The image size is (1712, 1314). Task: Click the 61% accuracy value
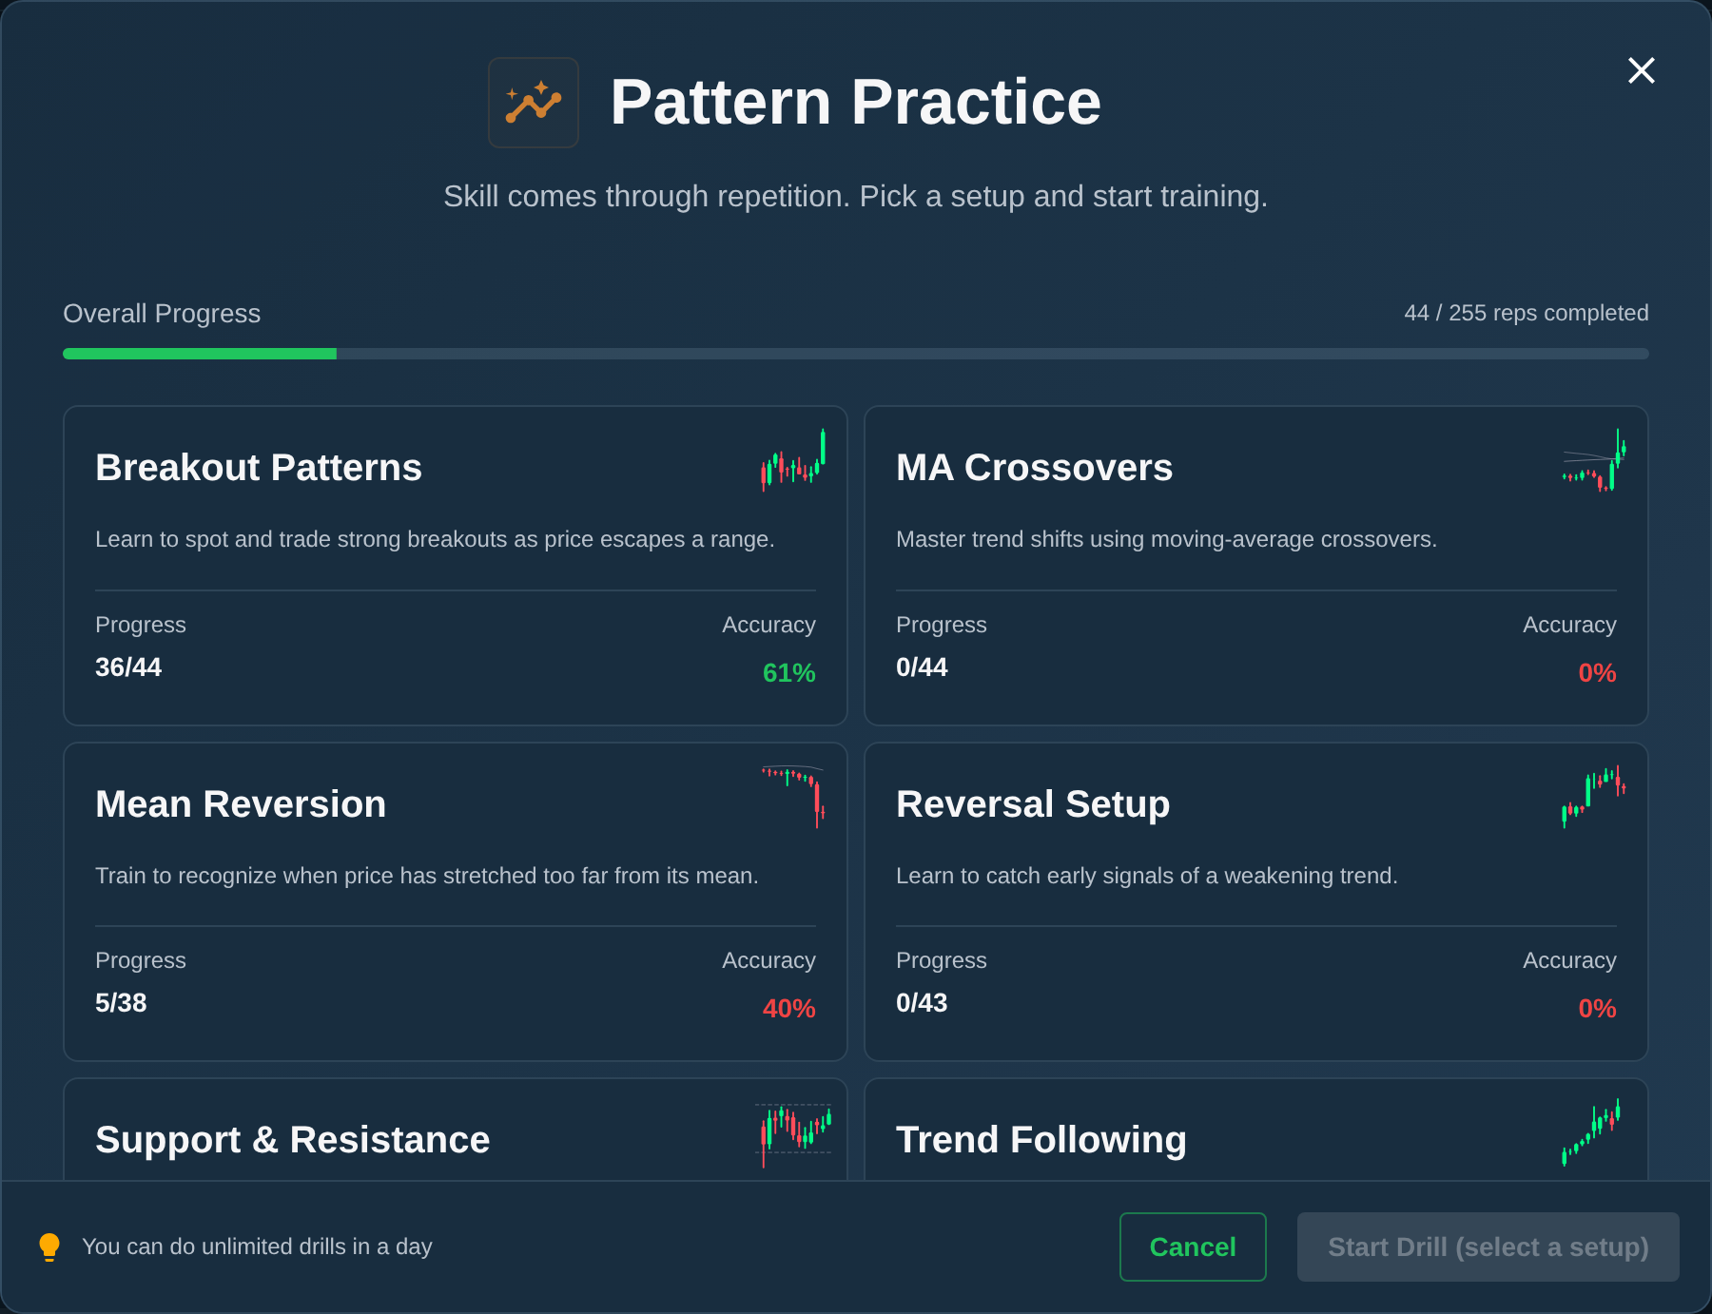788,673
